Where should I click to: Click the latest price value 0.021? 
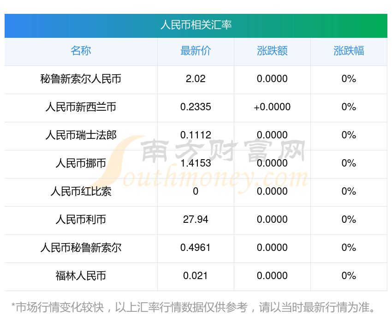(x=196, y=276)
